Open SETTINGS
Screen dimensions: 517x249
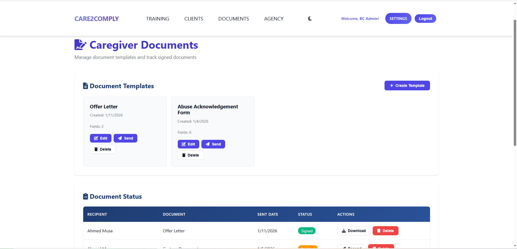pyautogui.click(x=398, y=19)
